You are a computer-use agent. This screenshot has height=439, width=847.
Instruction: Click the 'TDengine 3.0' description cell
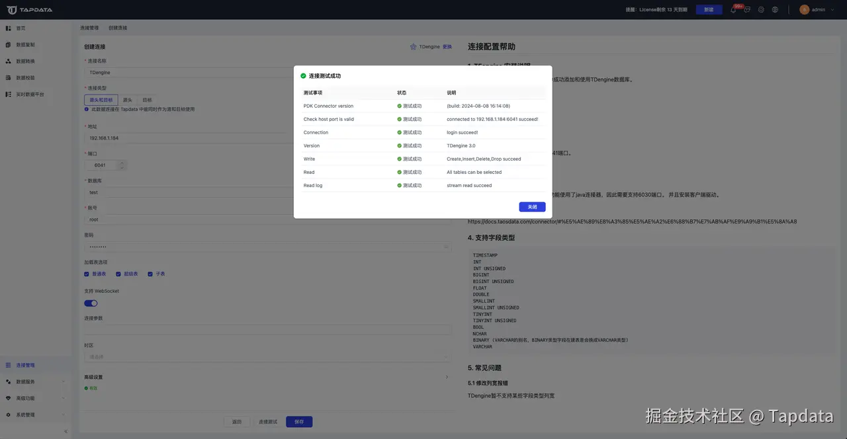(x=461, y=145)
